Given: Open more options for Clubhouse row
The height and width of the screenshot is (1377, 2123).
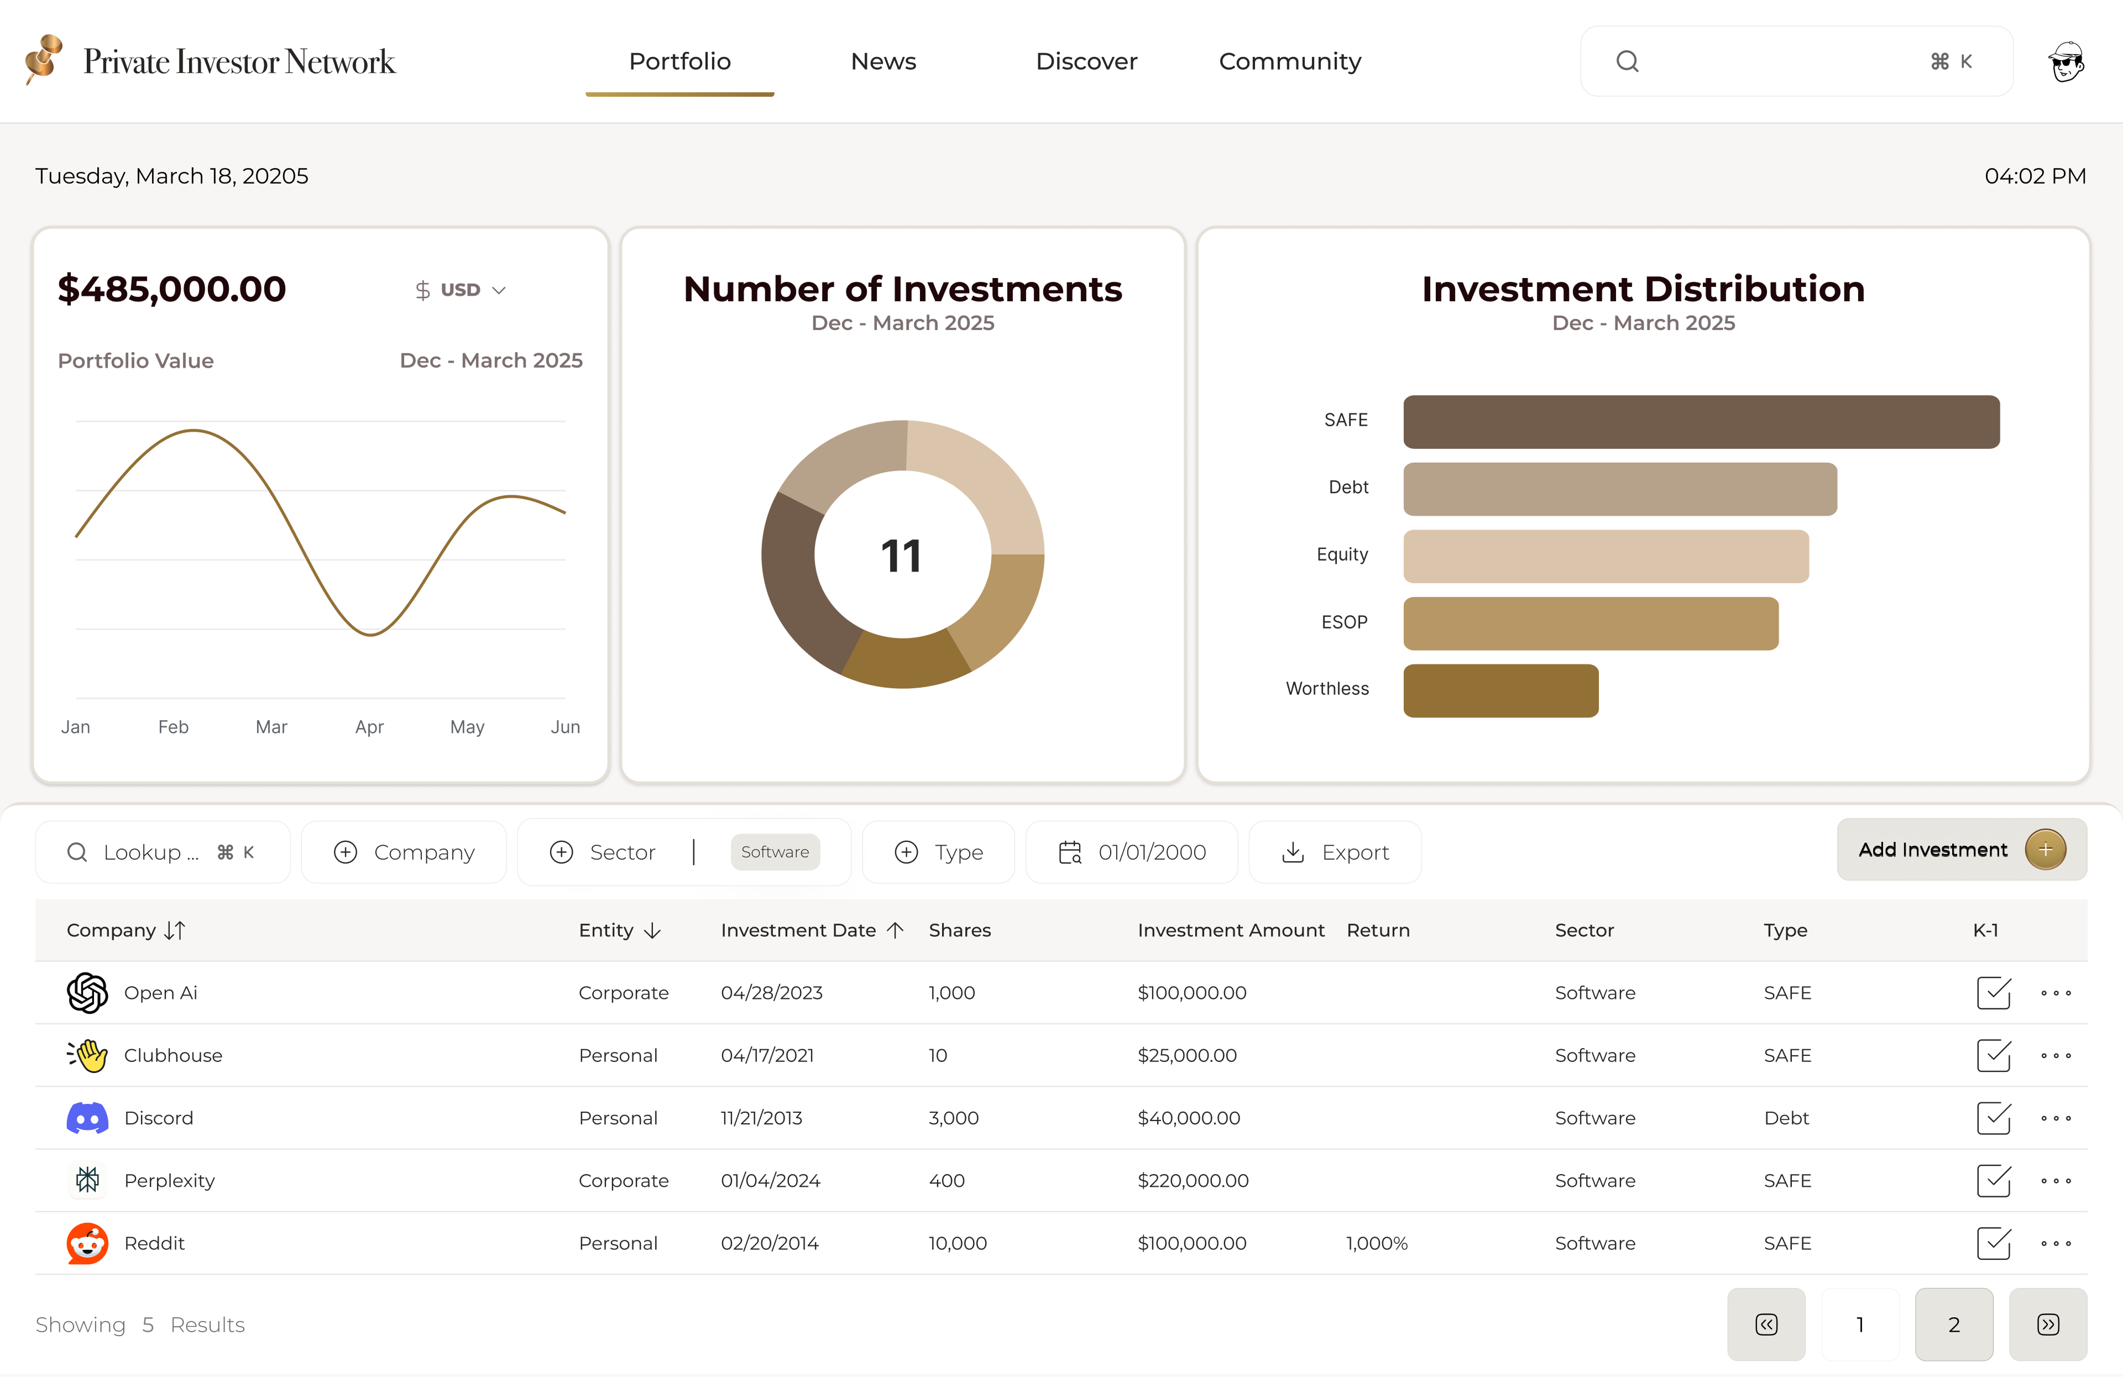Looking at the screenshot, I should tap(2056, 1055).
